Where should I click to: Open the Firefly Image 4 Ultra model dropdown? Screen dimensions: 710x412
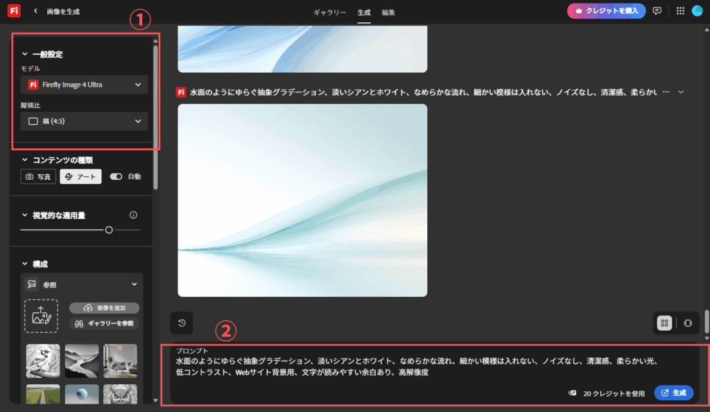[x=84, y=85]
